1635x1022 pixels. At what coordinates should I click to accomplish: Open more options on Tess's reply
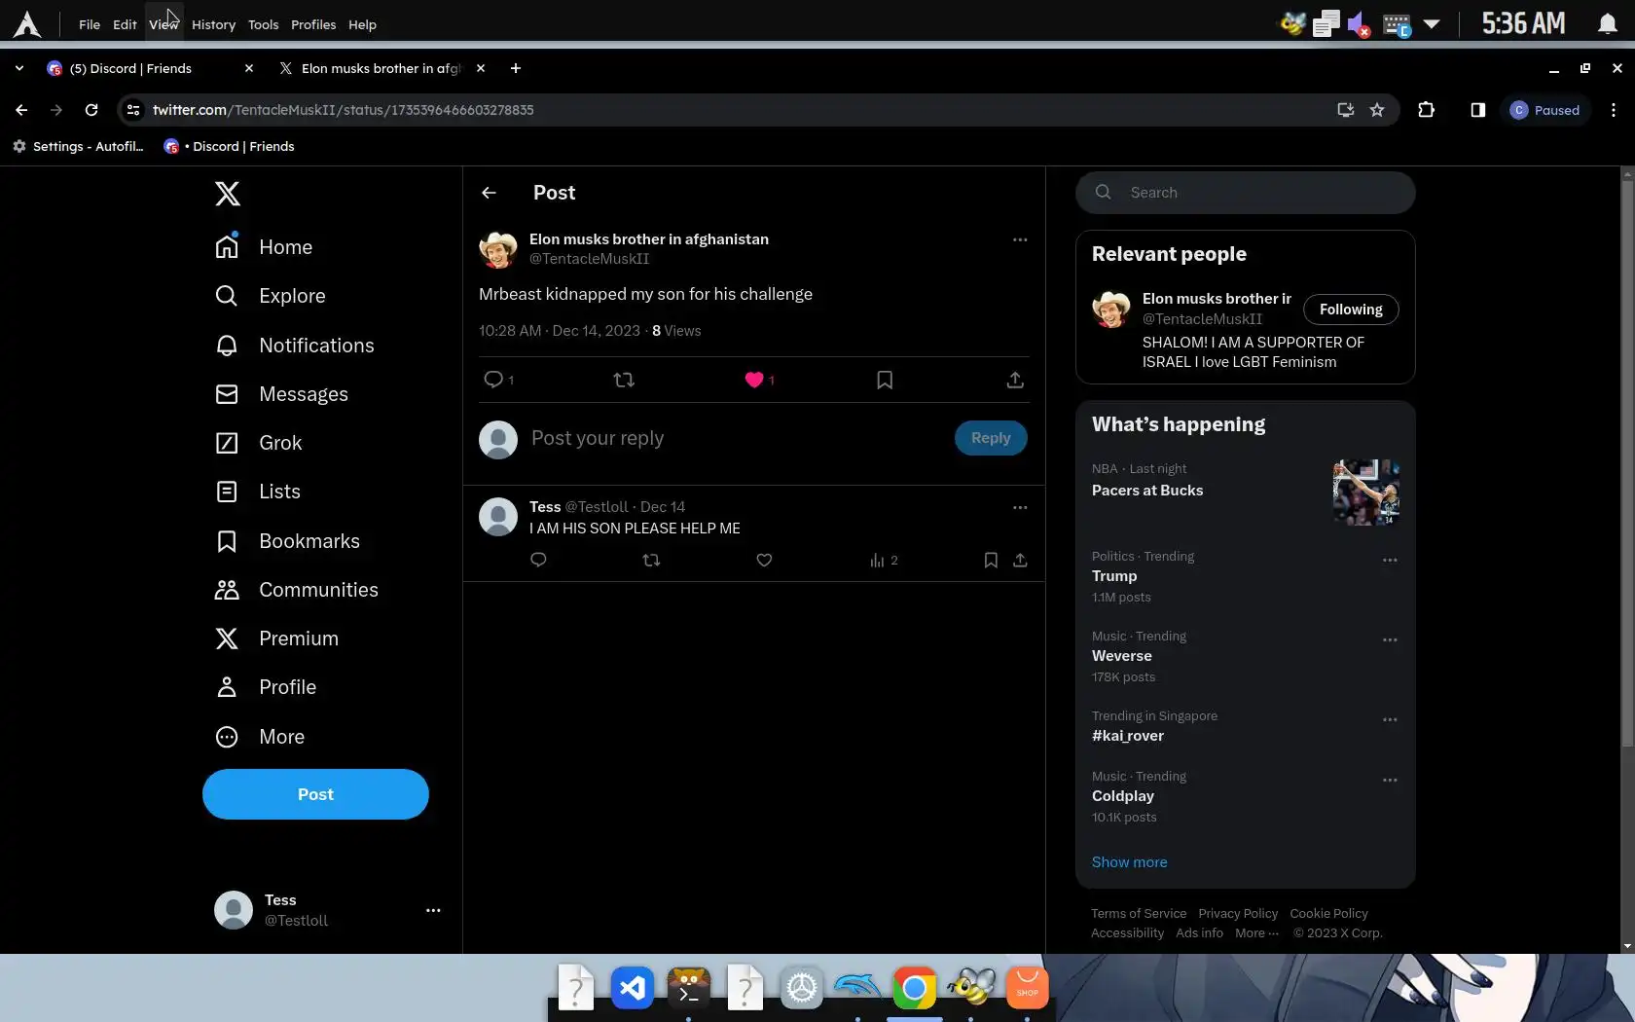click(1020, 507)
